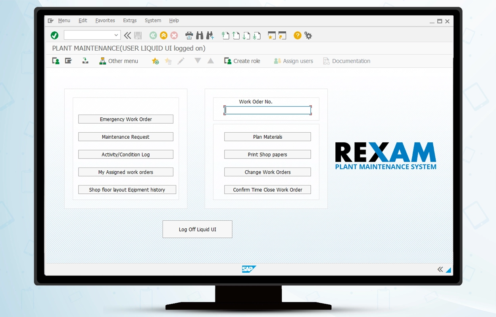Click the Generate shortcut icon
Screen dimensions: 496x317
tap(282, 35)
